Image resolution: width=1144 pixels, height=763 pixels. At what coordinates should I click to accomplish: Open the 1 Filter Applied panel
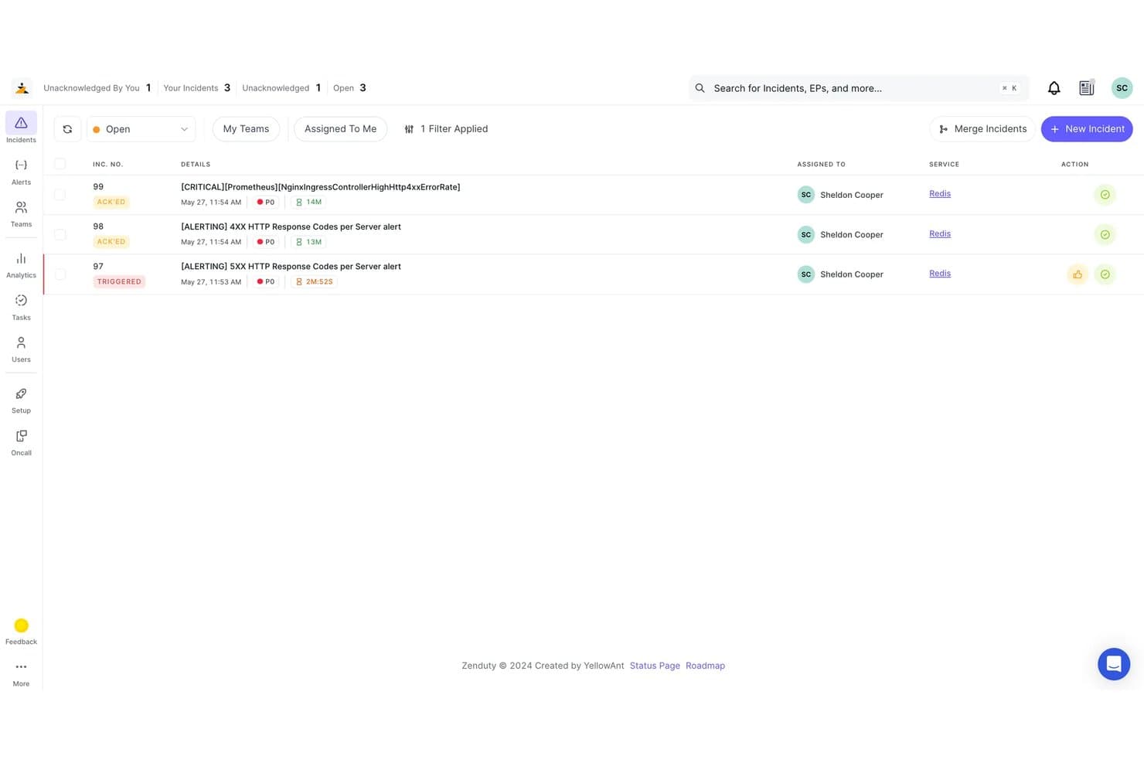point(446,129)
